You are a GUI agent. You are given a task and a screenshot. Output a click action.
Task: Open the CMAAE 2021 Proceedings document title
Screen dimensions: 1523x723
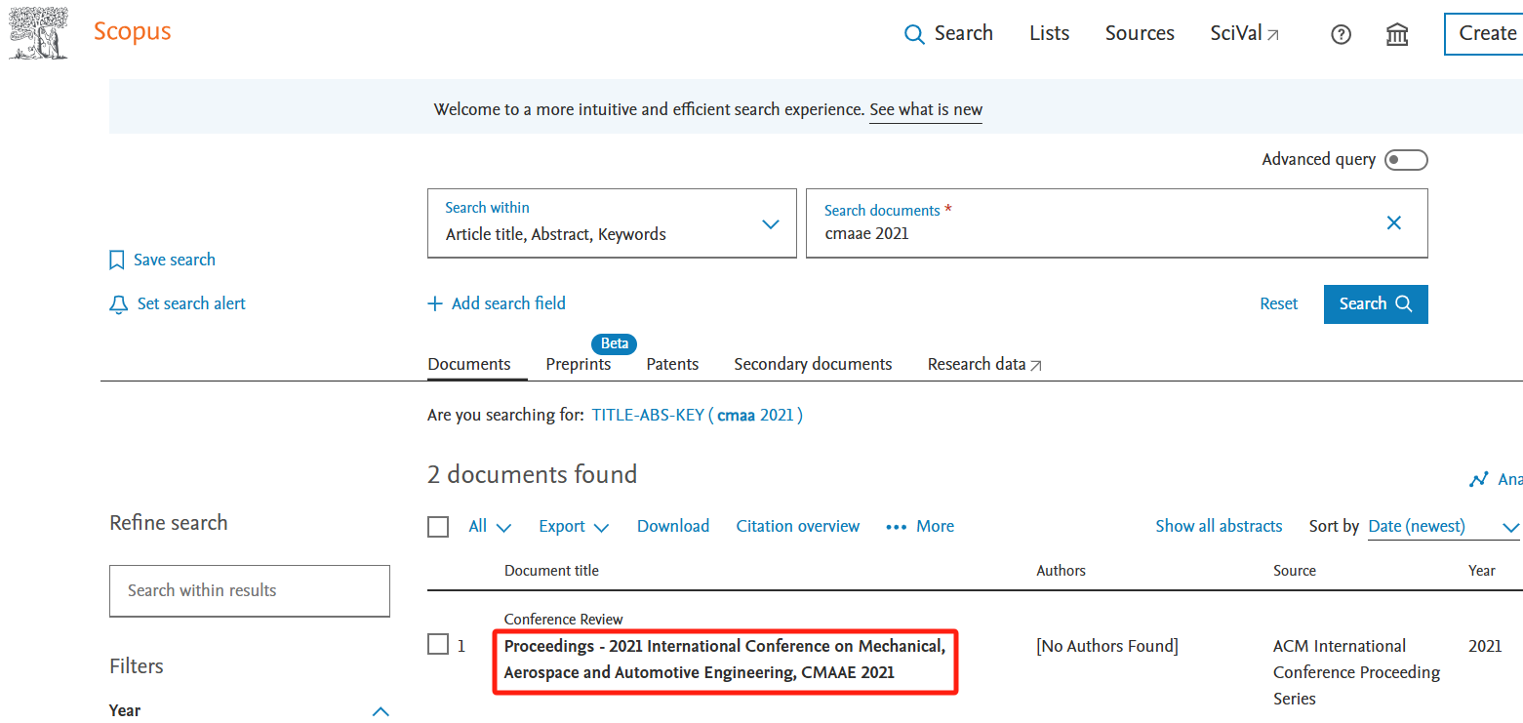point(724,659)
